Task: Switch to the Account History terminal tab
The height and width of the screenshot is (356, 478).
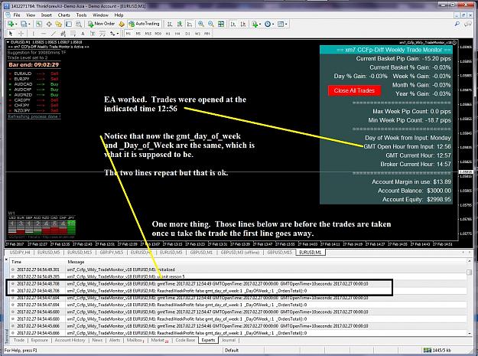Action: 70,340
